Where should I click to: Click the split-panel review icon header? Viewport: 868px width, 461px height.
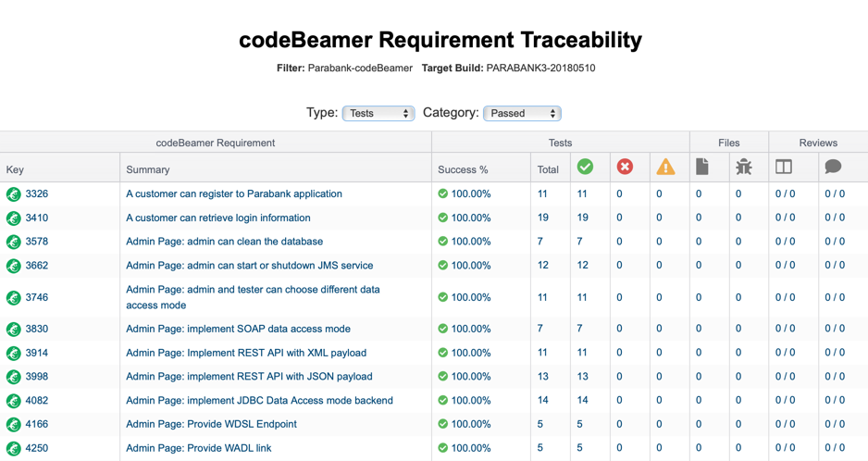coord(783,167)
